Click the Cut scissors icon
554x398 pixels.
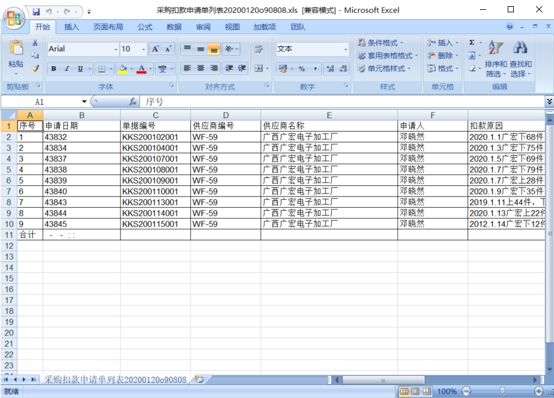(35, 43)
